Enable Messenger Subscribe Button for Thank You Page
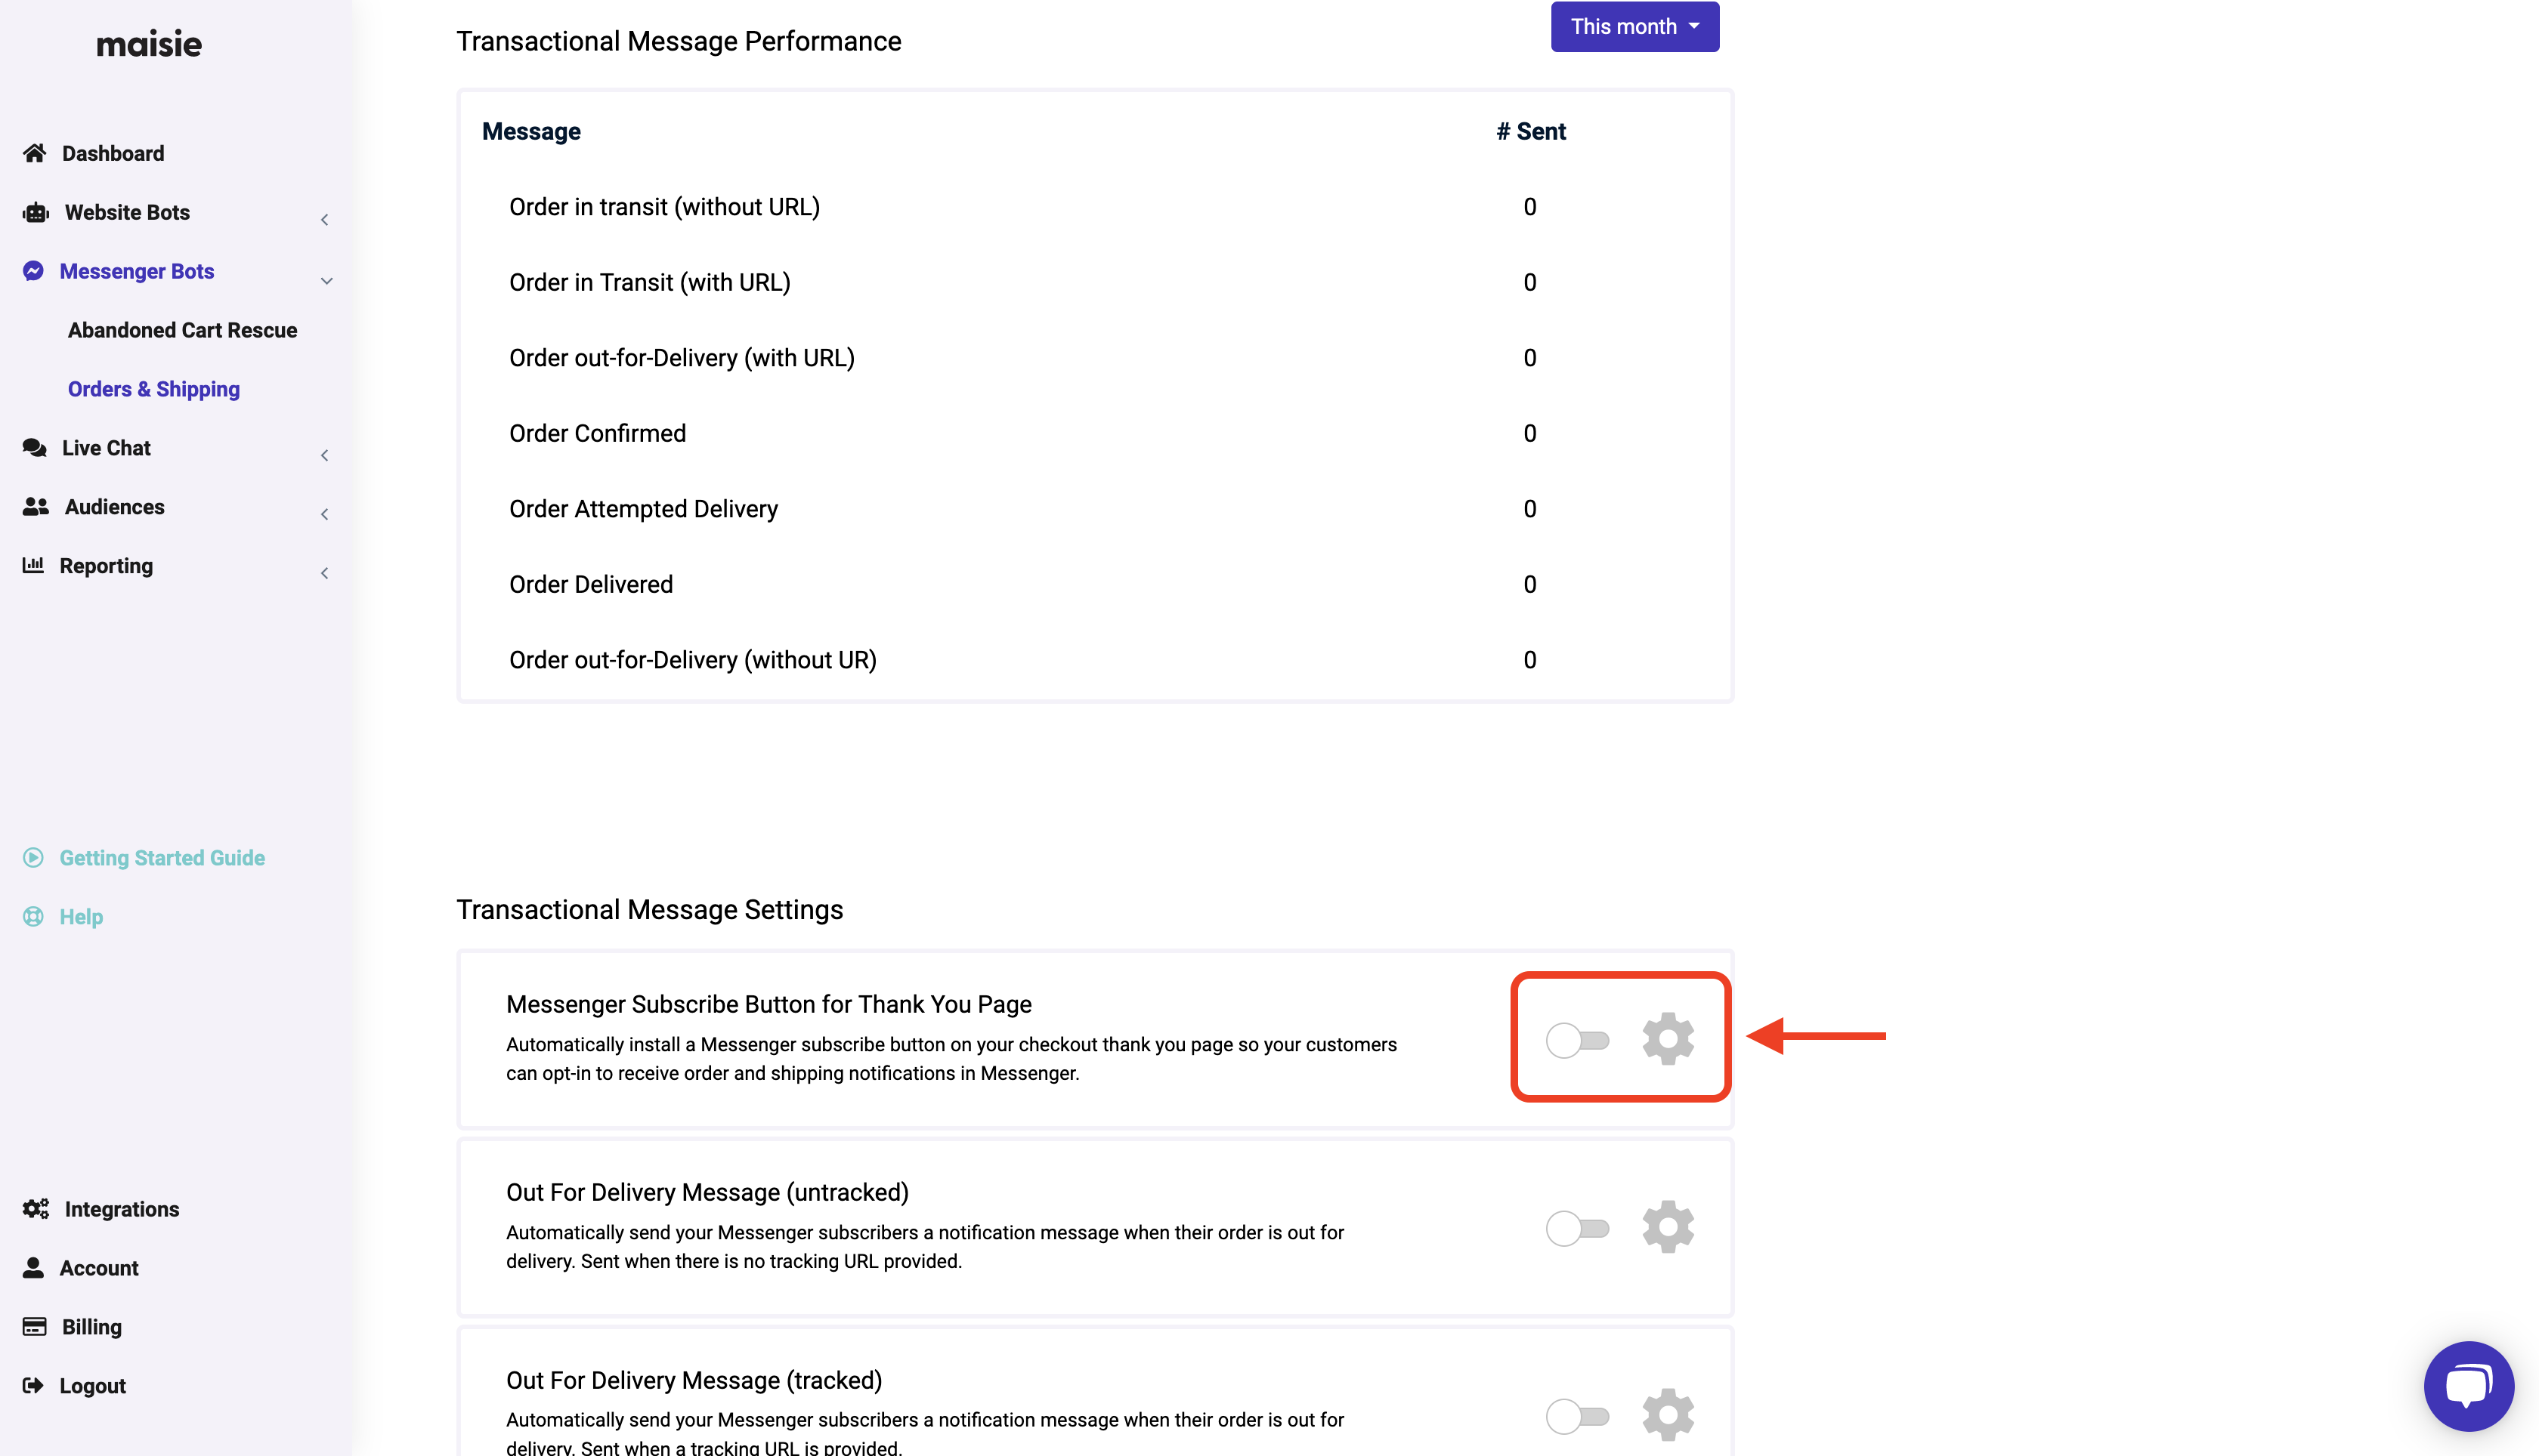This screenshot has height=1456, width=2539. [1579, 1040]
